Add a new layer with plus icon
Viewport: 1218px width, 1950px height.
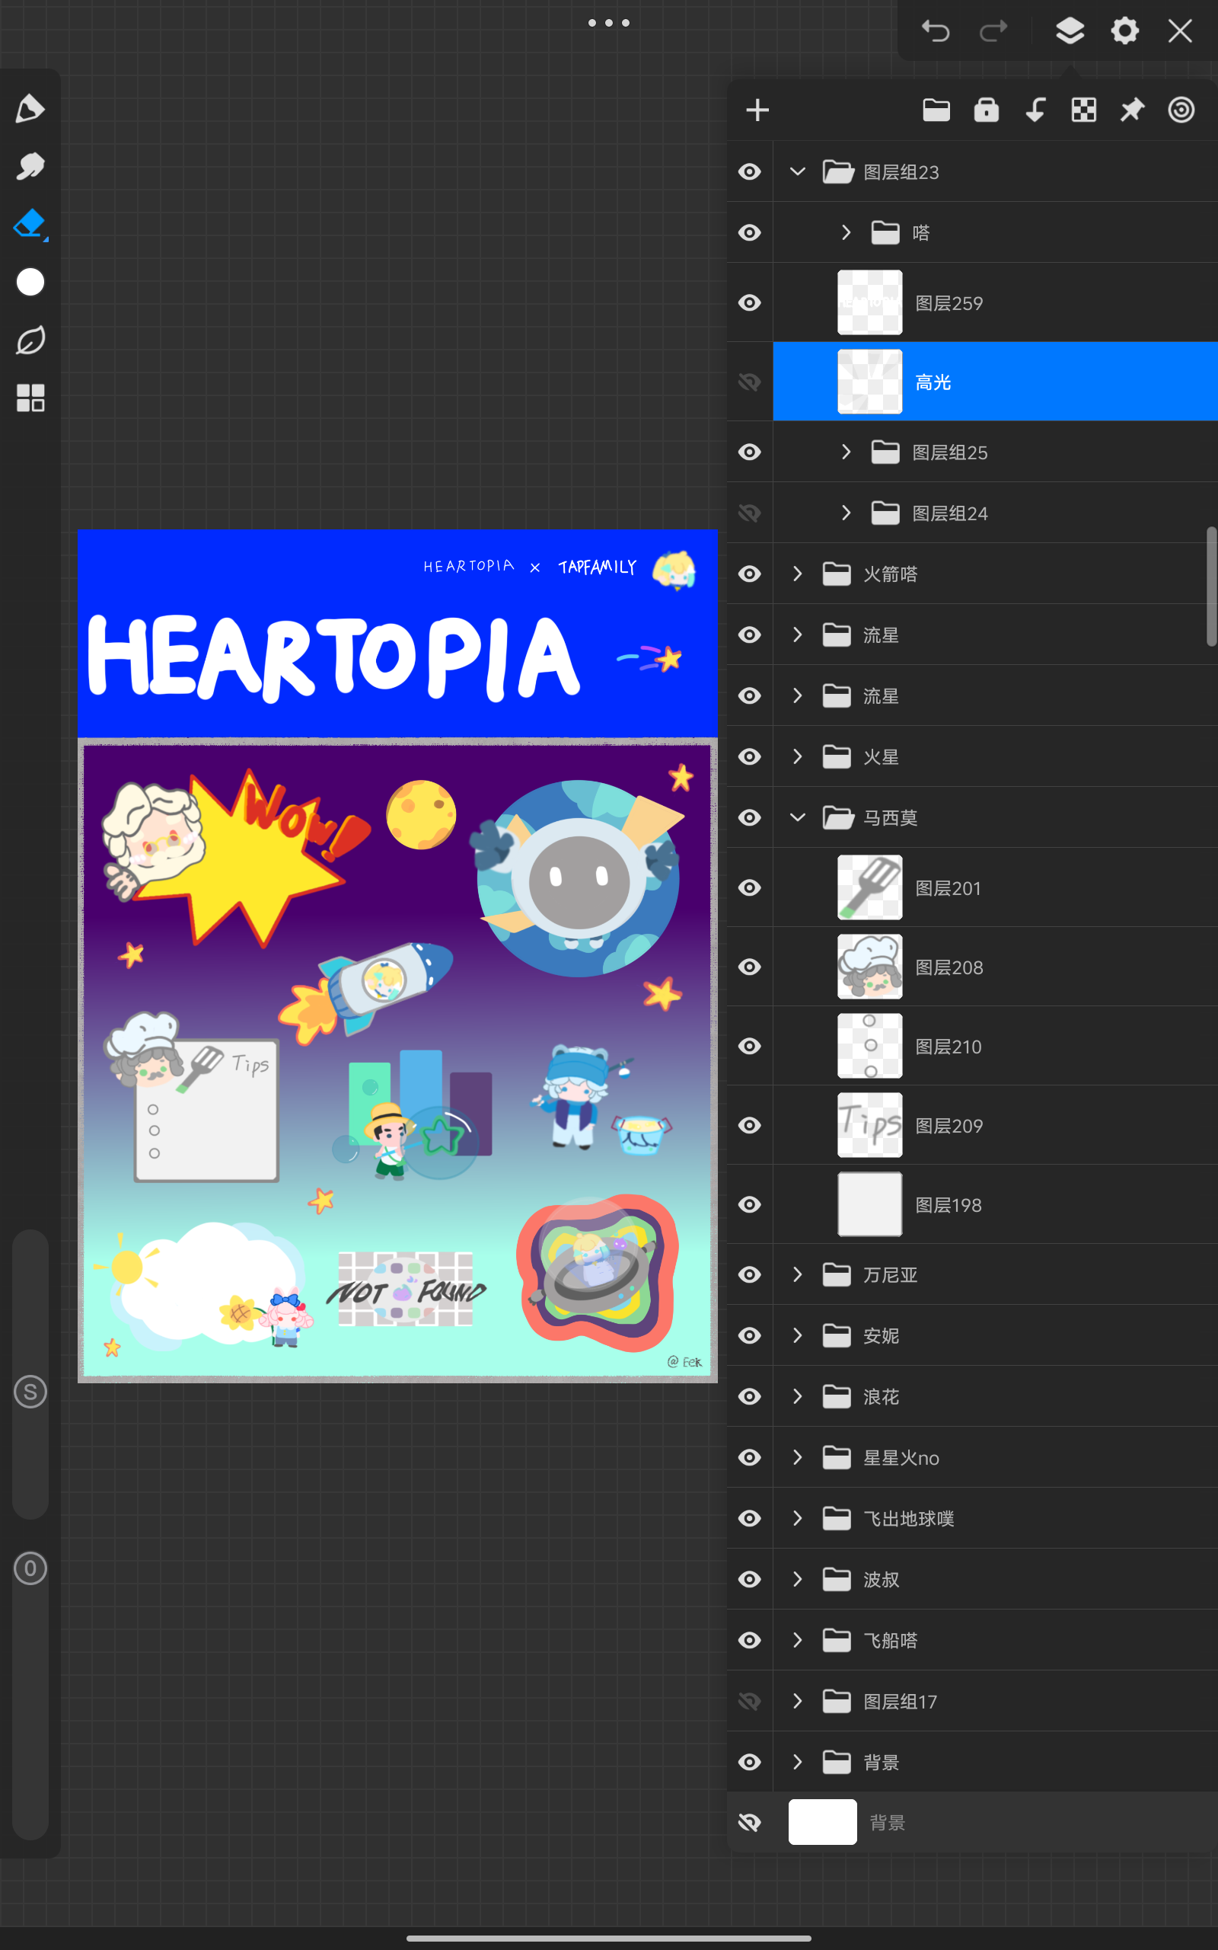pyautogui.click(x=757, y=110)
